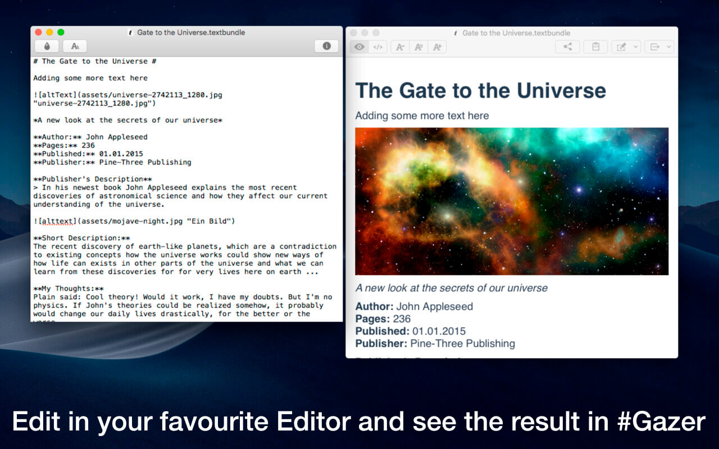
Task: Click 'Publisher: Pine-Three Publishing' in the Gazer preview
Action: 435,343
